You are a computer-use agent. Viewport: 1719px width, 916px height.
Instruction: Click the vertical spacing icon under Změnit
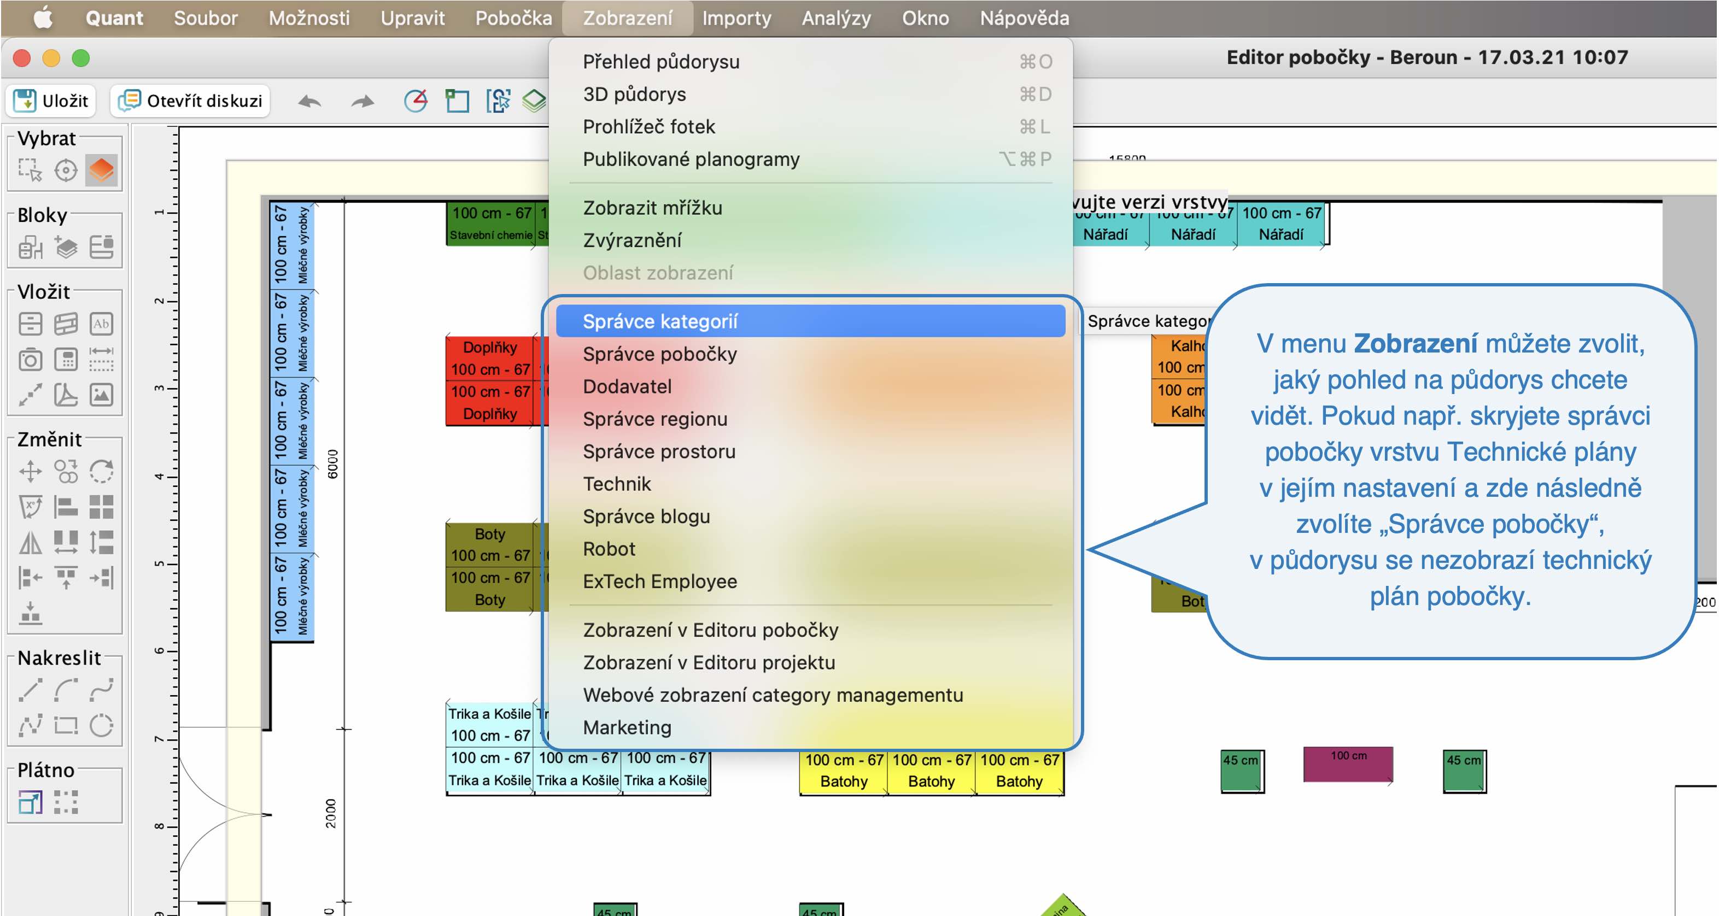tap(102, 542)
